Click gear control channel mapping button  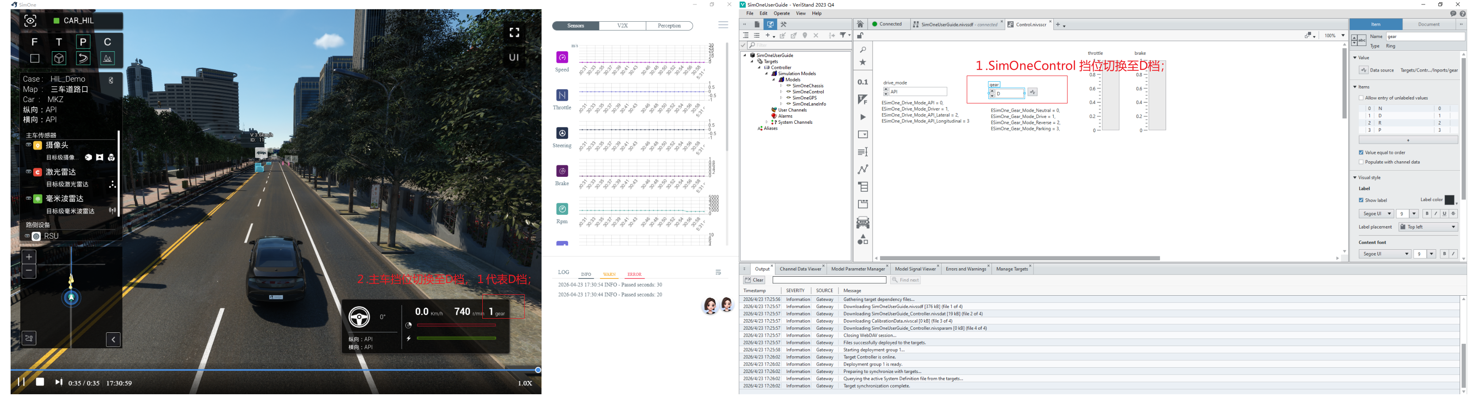[x=1032, y=92]
